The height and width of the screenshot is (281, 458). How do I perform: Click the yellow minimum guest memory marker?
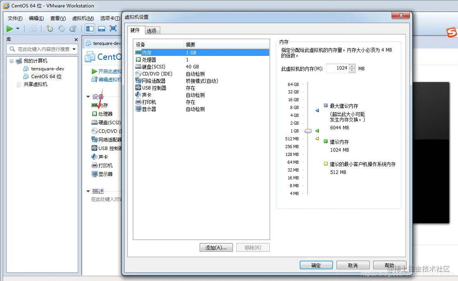317,139
